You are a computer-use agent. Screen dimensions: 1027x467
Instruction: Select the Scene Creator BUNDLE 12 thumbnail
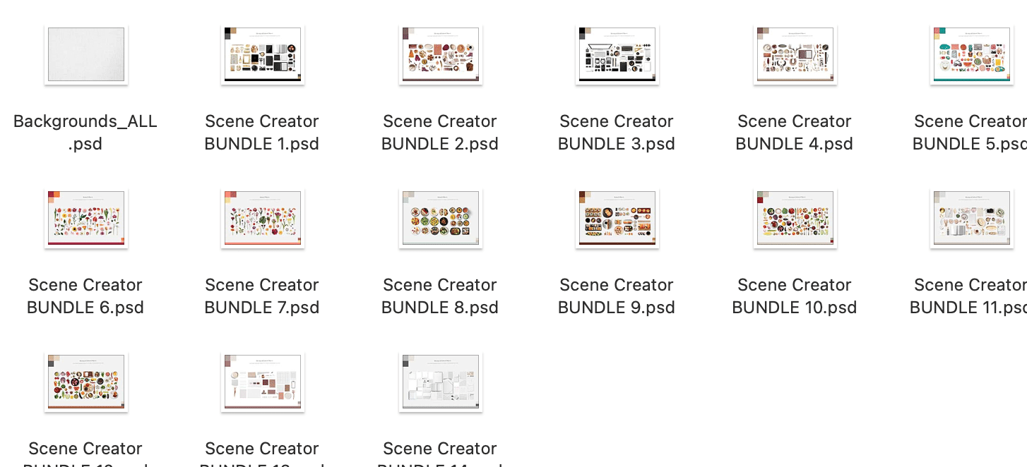[x=86, y=382]
